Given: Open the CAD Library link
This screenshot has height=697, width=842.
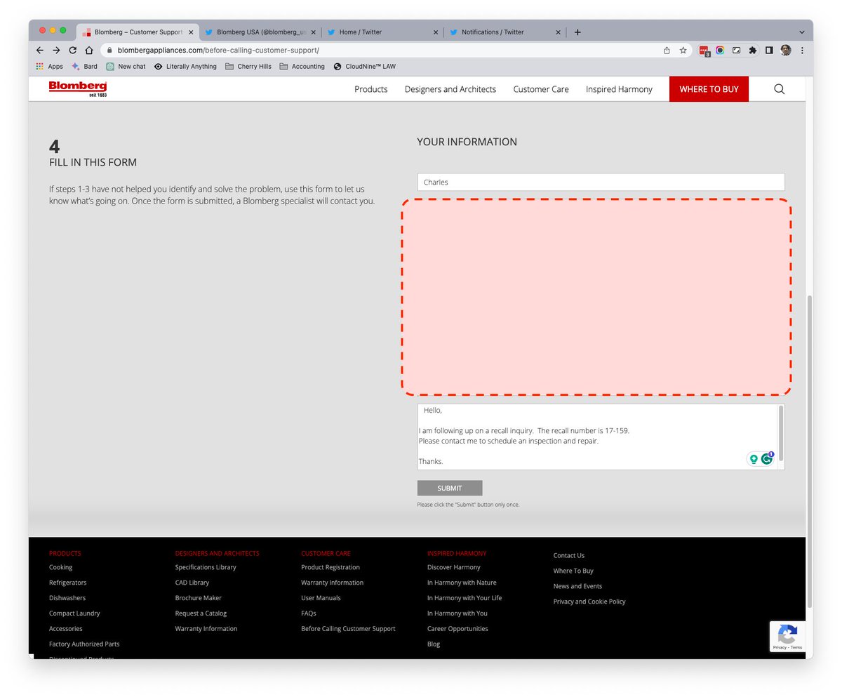Looking at the screenshot, I should tap(192, 583).
